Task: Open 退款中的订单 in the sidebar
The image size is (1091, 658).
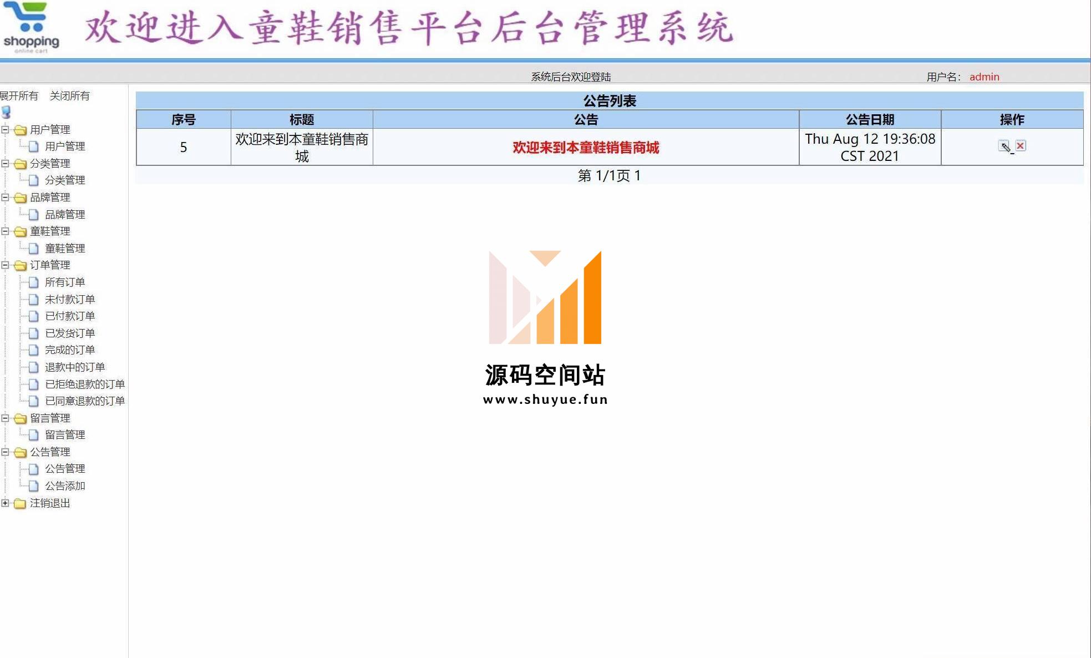Action: pos(75,367)
